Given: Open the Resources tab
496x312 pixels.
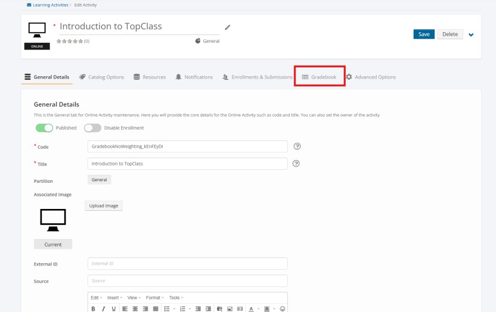Looking at the screenshot, I should (150, 77).
